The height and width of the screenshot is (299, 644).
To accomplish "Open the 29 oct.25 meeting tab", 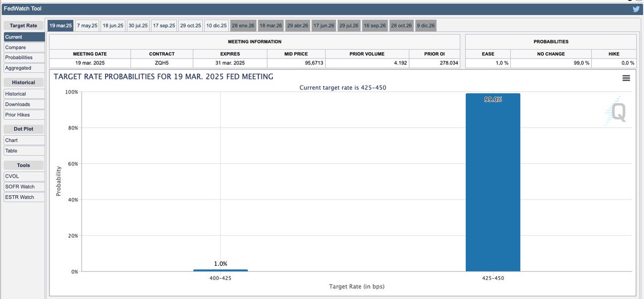I will click(190, 26).
